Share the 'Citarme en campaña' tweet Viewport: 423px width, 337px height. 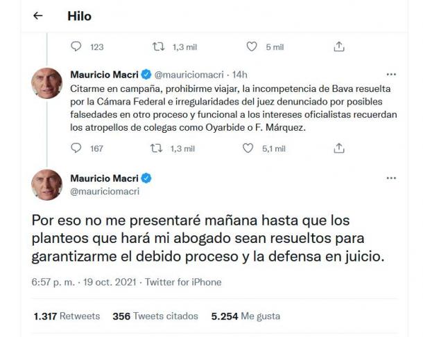339,148
